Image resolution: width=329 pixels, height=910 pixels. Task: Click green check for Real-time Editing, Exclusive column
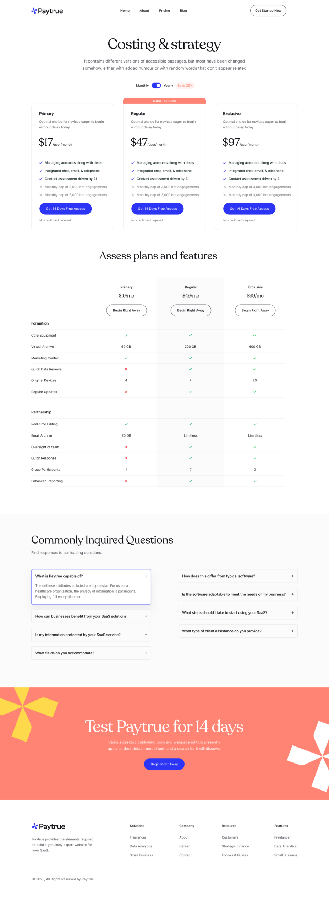255,424
